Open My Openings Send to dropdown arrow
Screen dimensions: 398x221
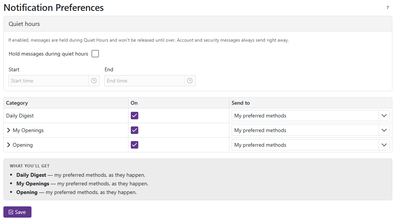[x=384, y=130]
